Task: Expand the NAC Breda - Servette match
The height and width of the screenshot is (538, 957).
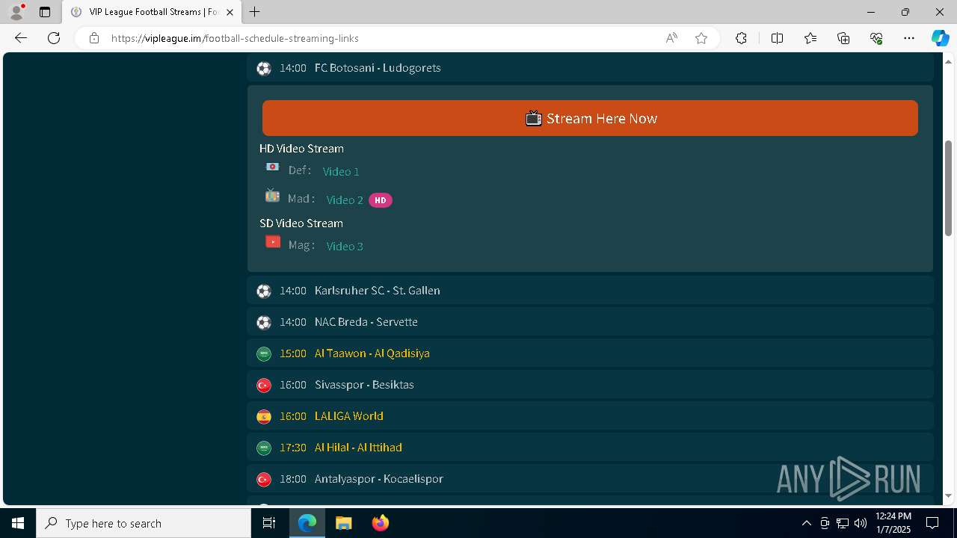Action: (590, 322)
